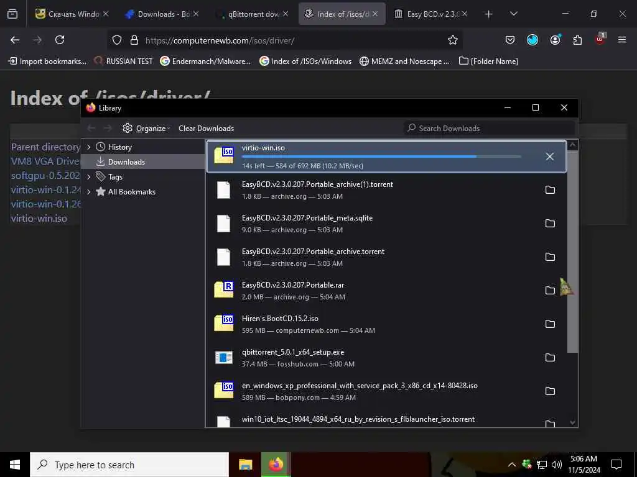Open the uBlock Origin extension icon
The height and width of the screenshot is (477, 637).
click(600, 39)
